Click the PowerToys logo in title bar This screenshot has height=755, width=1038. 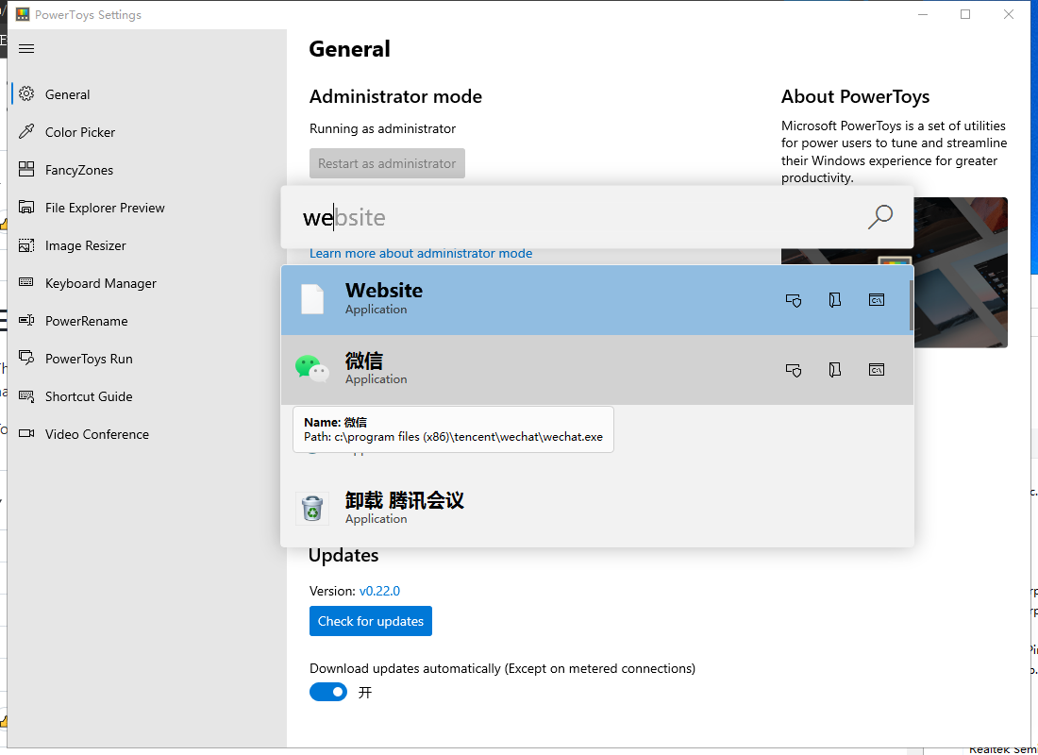tap(23, 14)
